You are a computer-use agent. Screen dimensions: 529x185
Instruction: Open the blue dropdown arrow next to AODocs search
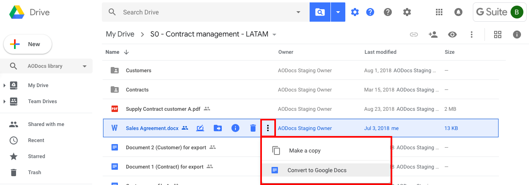pyautogui.click(x=338, y=12)
